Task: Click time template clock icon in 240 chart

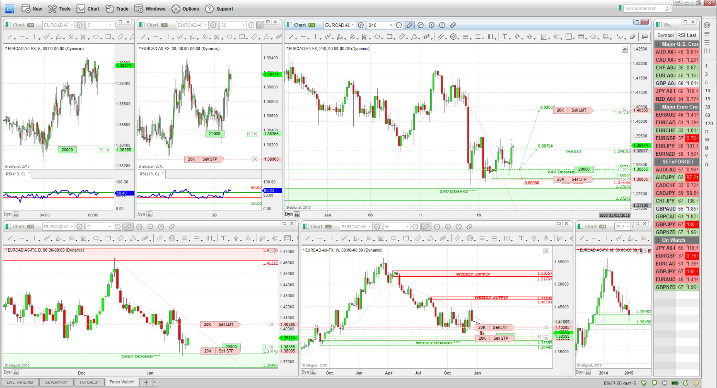Action: (x=399, y=25)
